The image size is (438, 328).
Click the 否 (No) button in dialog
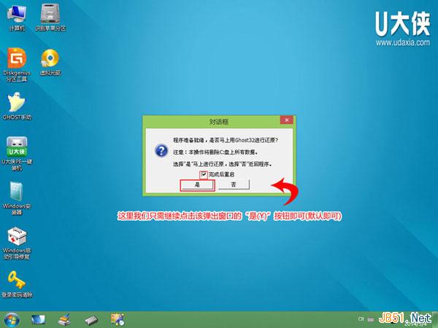coord(233,185)
